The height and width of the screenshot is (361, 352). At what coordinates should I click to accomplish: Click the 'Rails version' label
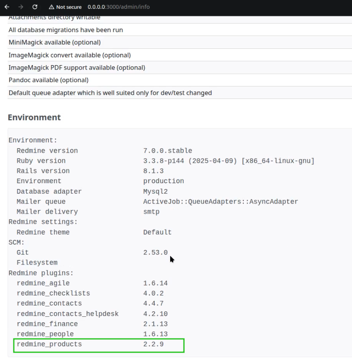pyautogui.click(x=43, y=171)
